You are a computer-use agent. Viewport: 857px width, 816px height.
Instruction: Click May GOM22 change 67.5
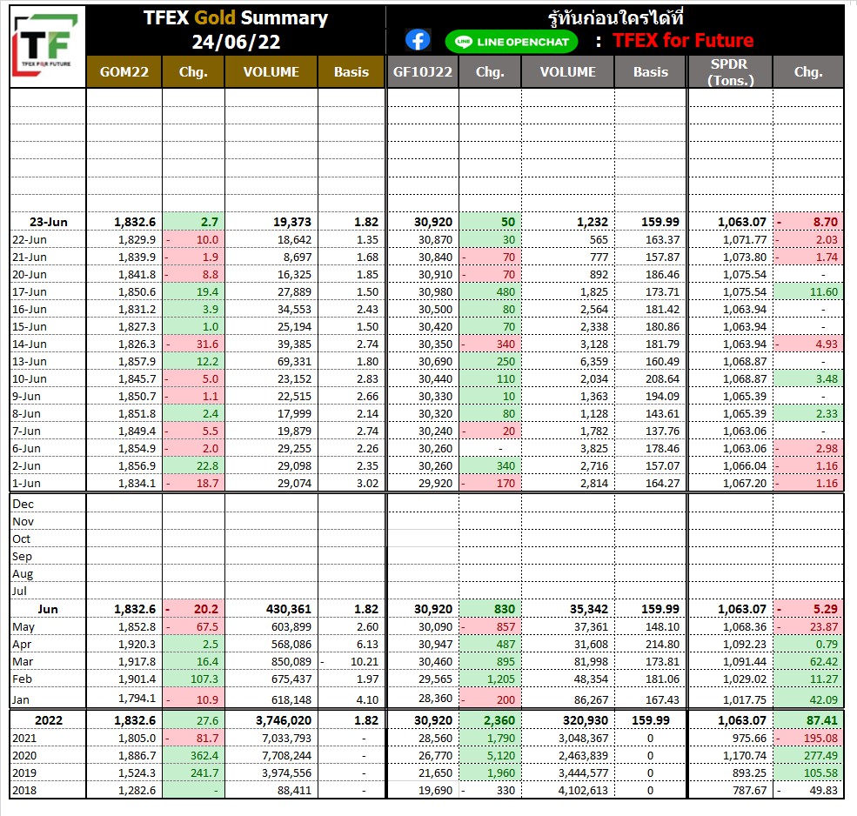click(207, 626)
